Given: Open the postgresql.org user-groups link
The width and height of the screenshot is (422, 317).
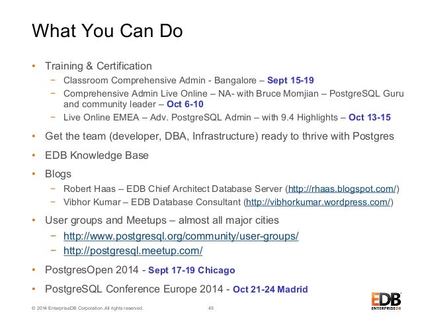Looking at the screenshot, I should tap(181, 236).
